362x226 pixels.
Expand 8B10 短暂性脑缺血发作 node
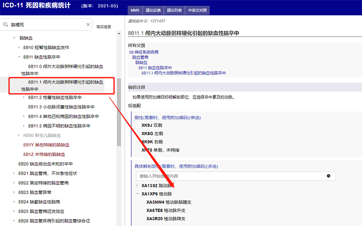[x=19, y=47]
